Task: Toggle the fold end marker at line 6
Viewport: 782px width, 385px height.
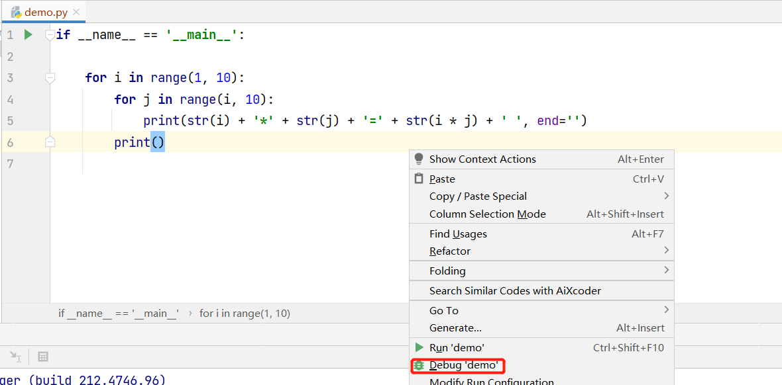Action: click(50, 142)
